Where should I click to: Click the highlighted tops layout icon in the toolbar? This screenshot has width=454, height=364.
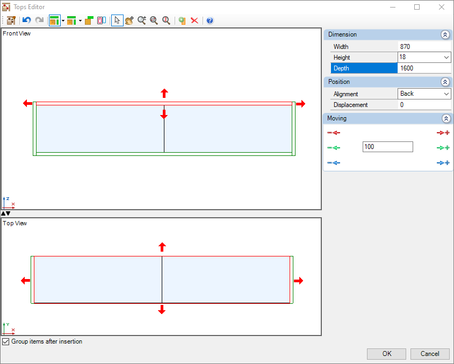pyautogui.click(x=54, y=20)
